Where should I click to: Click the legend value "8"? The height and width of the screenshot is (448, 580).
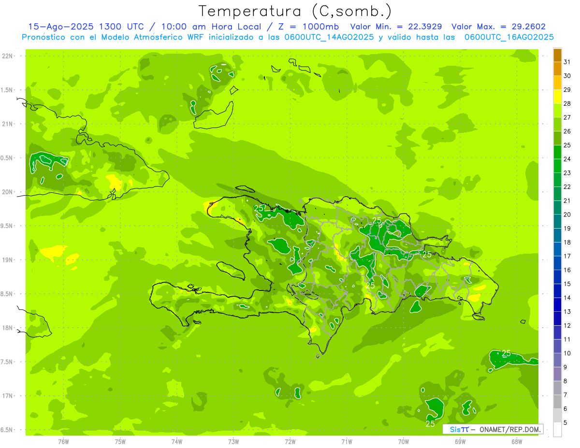point(565,381)
